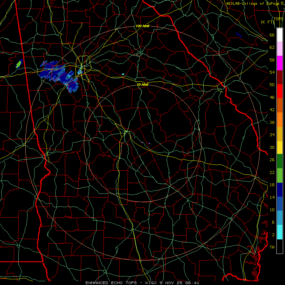Click the white 66 kft legend swatch
This screenshot has height=285, width=285.
point(280,35)
